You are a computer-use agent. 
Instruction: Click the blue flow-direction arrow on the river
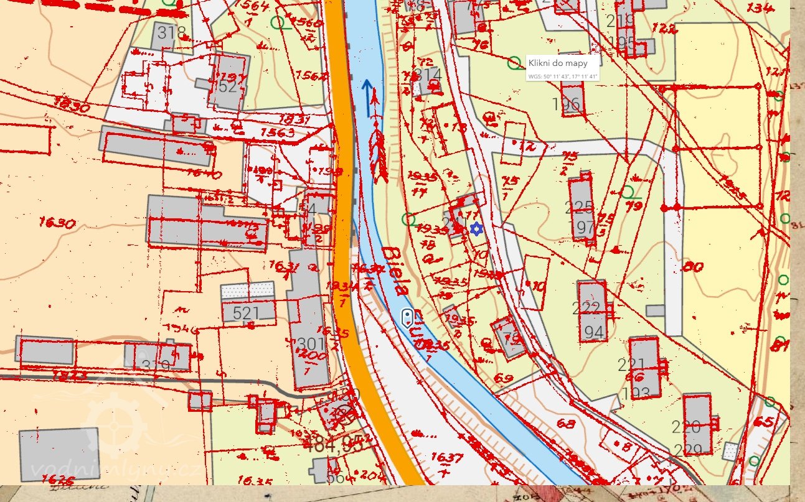[x=367, y=96]
